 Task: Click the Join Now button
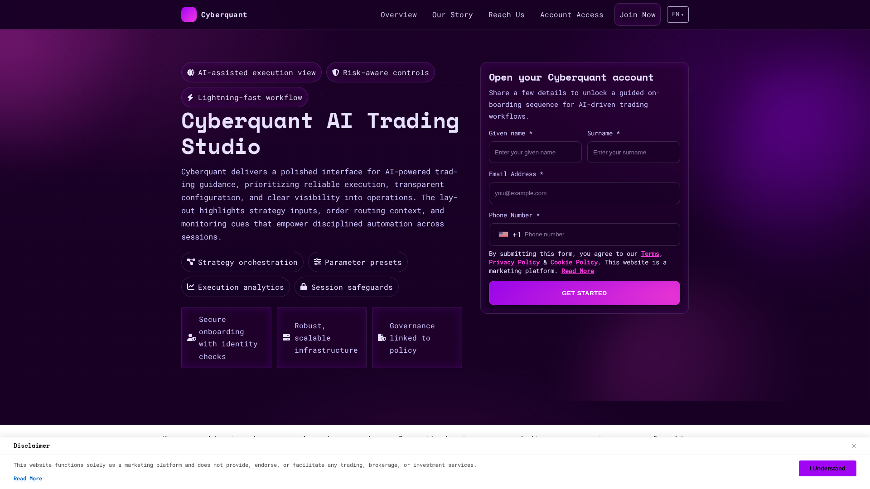[x=638, y=14]
